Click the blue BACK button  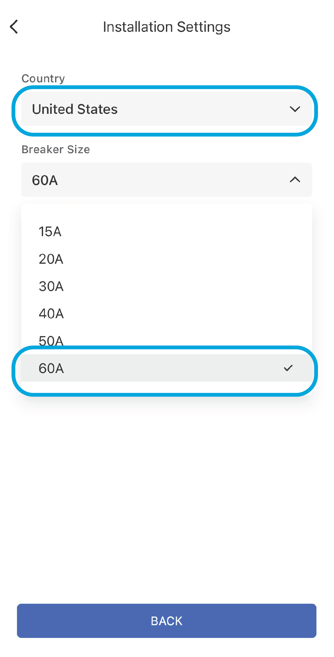click(167, 621)
